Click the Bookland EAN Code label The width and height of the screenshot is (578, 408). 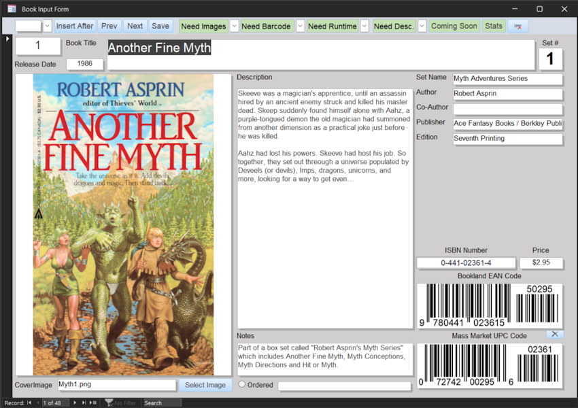489,275
